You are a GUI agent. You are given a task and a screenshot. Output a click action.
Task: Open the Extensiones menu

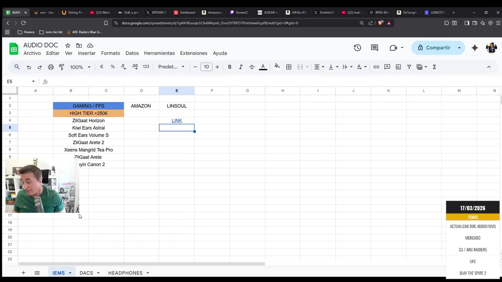193,53
